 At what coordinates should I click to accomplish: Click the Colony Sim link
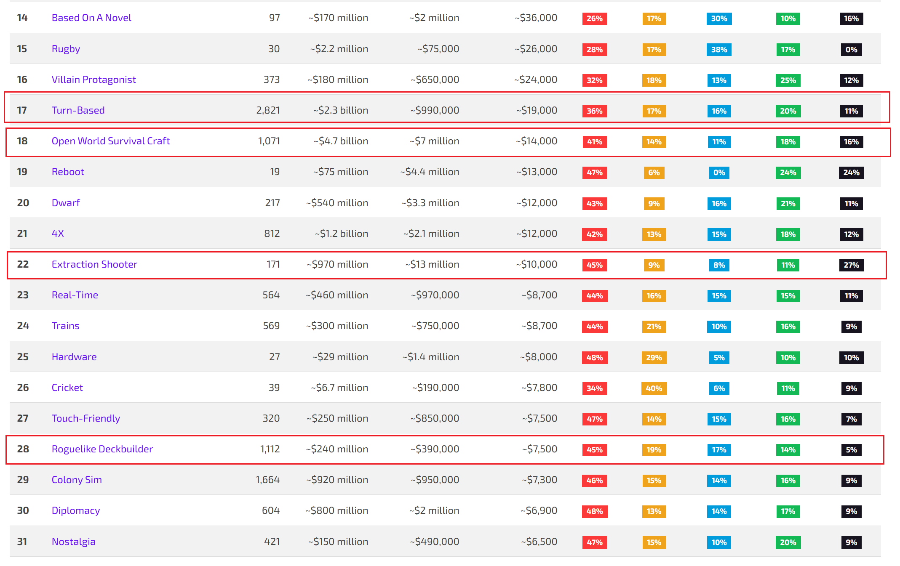tap(77, 480)
